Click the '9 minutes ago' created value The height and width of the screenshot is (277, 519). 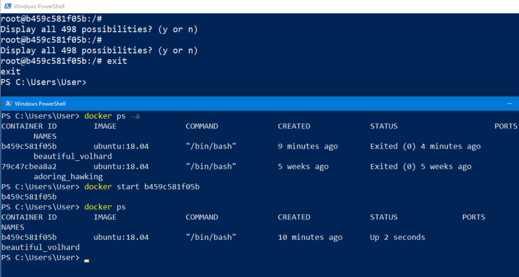pos(307,147)
